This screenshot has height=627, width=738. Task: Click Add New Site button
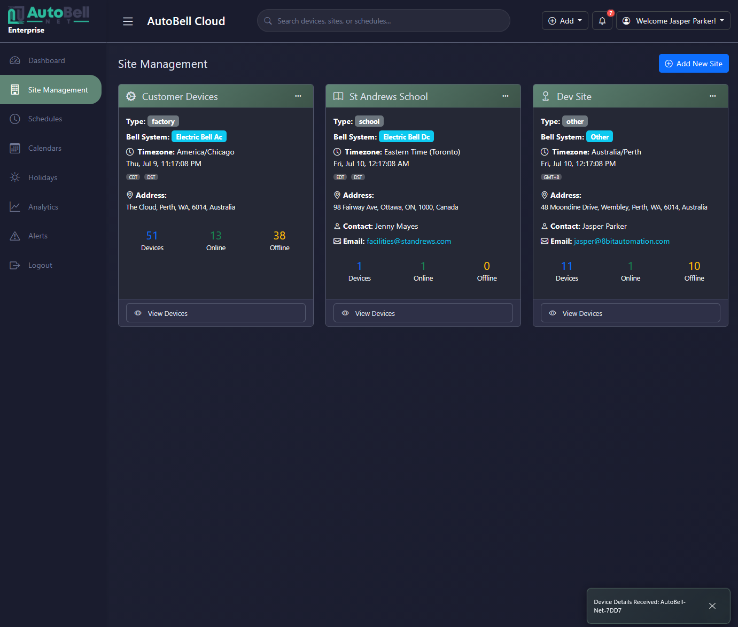point(694,64)
